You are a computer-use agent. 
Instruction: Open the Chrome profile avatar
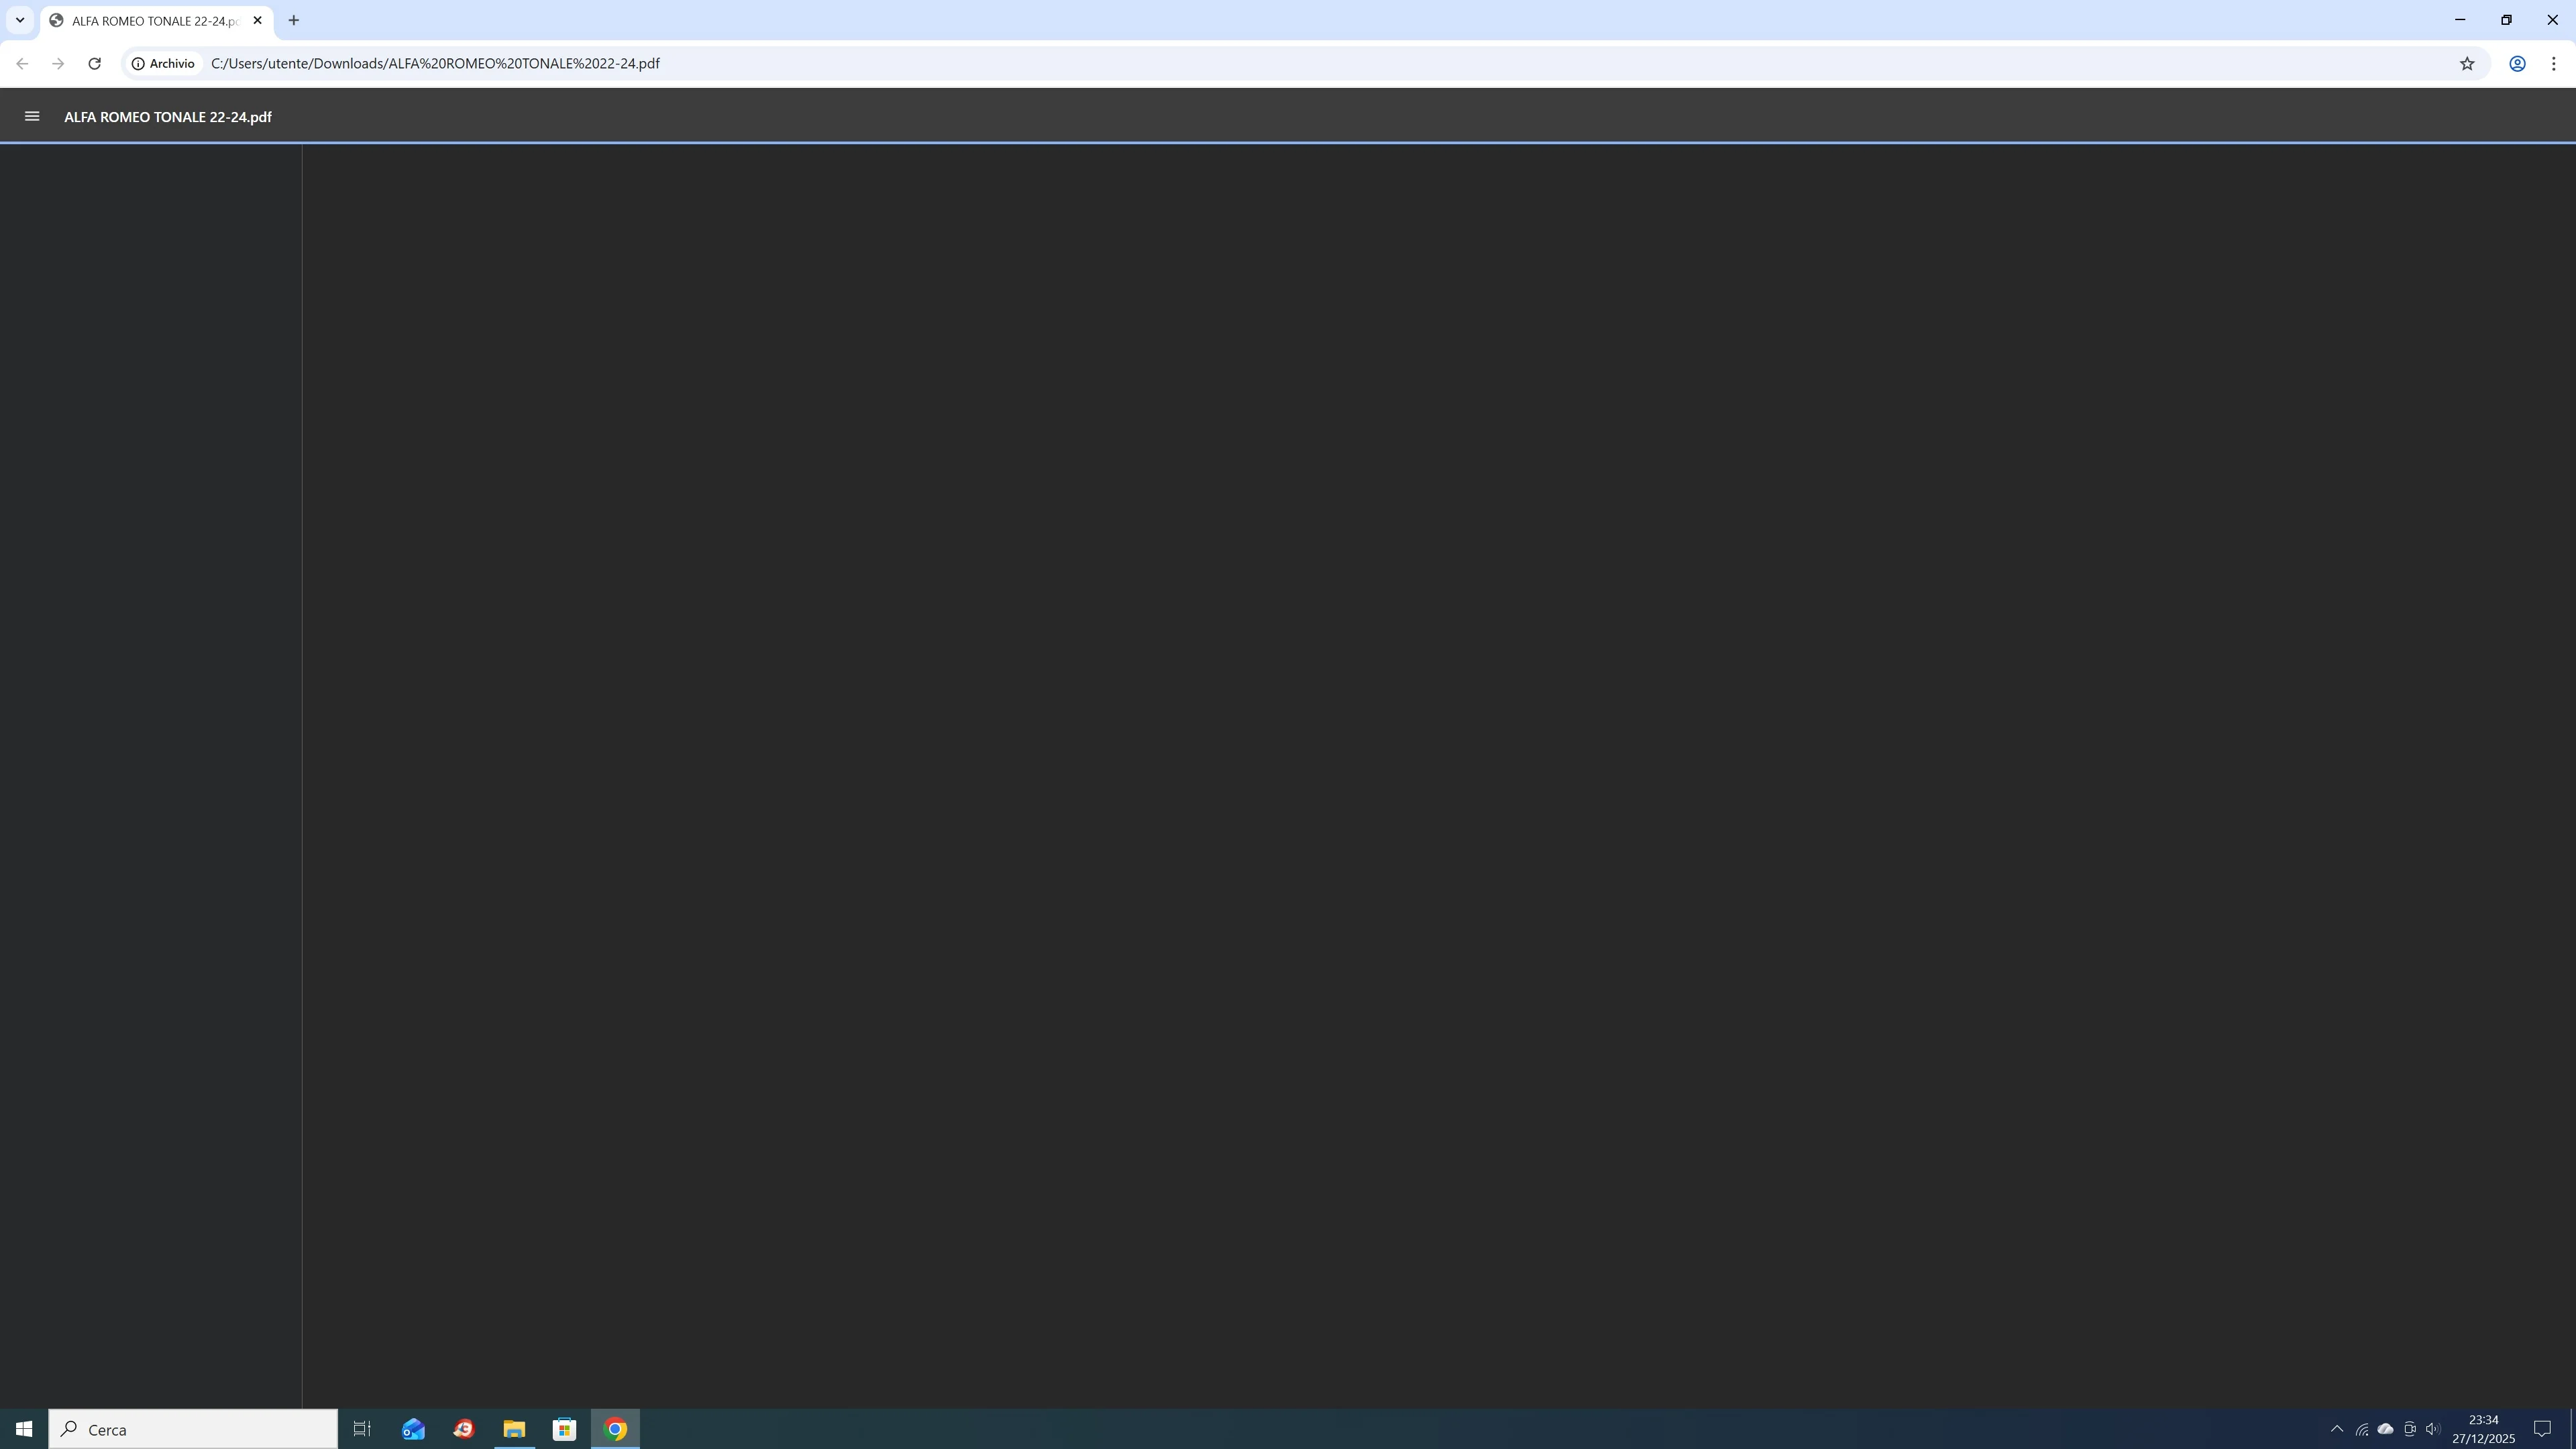pos(2517,63)
